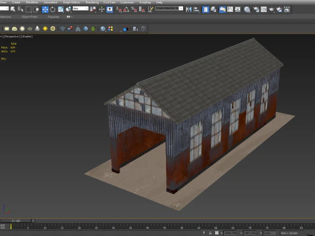Click the yellow box primitive icon

pos(7,29)
